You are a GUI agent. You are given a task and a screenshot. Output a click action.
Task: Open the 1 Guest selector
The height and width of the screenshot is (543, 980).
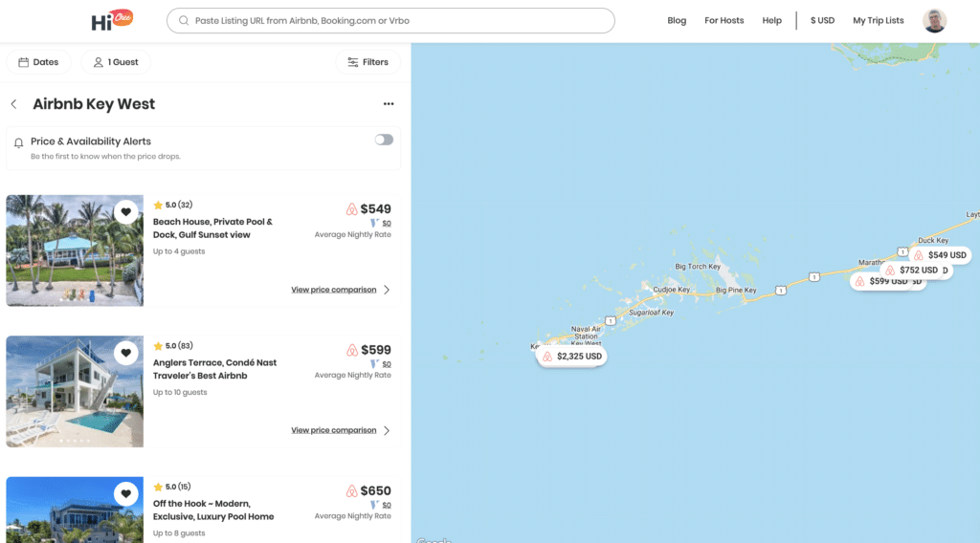116,62
